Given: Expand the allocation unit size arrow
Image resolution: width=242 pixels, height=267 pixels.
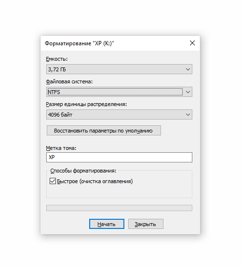Looking at the screenshot, I should tap(188, 115).
